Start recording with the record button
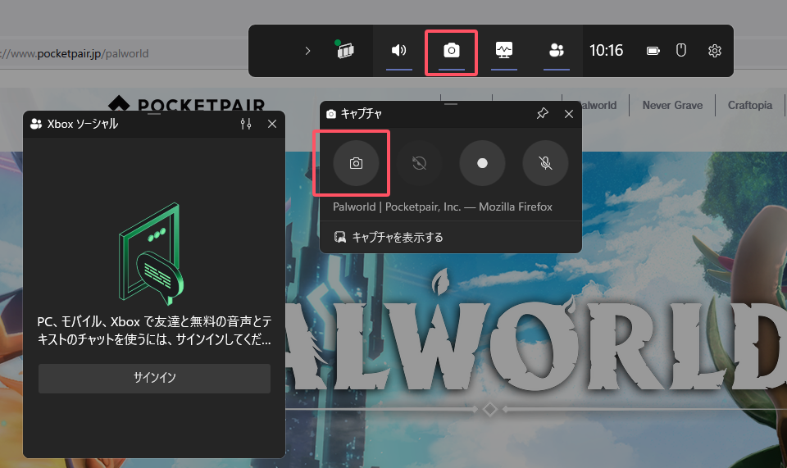The width and height of the screenshot is (787, 468). point(482,163)
